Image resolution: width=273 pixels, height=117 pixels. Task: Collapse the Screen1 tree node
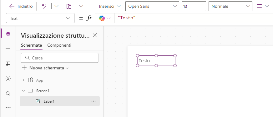click(x=24, y=91)
